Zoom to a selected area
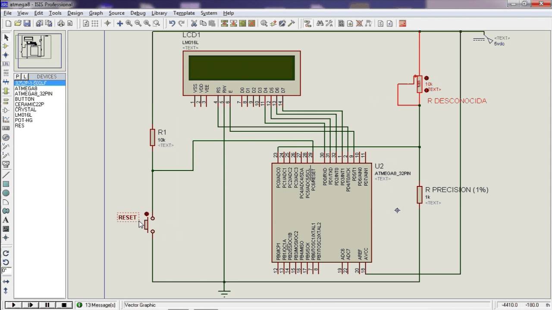This screenshot has height=310, width=552. click(157, 23)
